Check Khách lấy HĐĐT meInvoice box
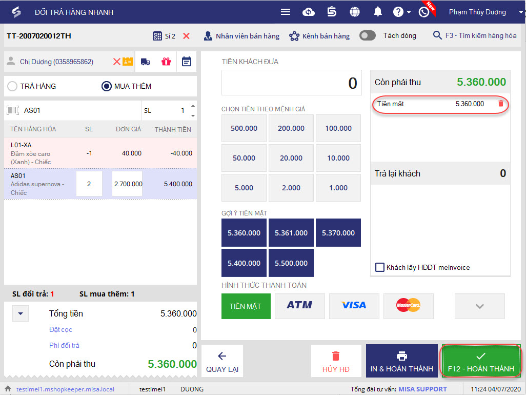526x395 pixels. click(x=380, y=267)
